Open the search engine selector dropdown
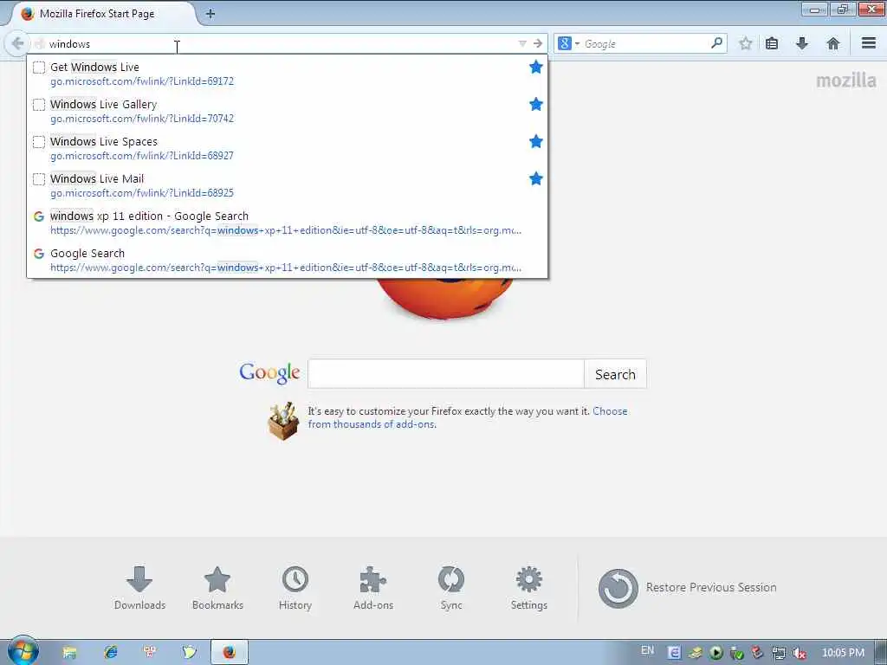 click(x=568, y=43)
